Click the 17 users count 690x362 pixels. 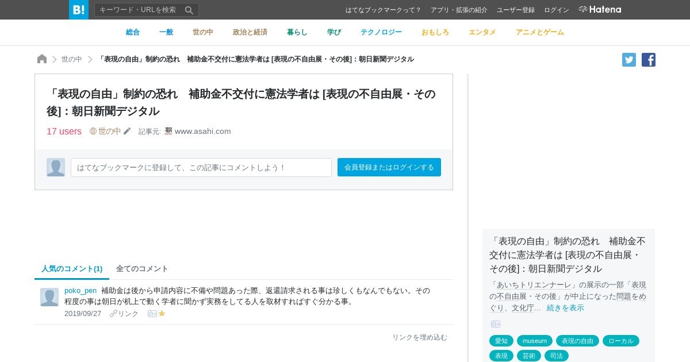(64, 131)
